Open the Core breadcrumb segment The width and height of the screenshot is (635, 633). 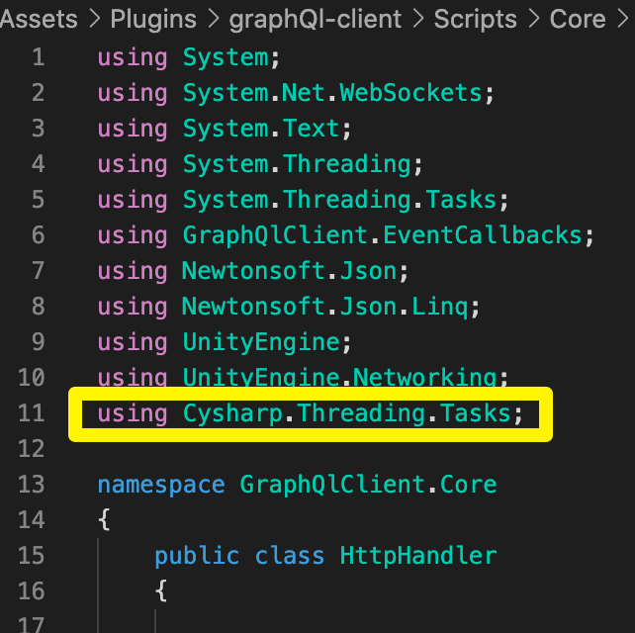pos(577,19)
